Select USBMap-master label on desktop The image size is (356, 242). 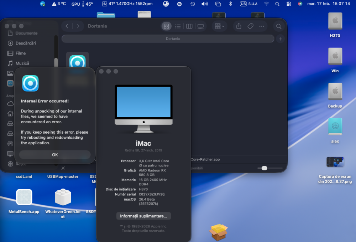coord(63,176)
